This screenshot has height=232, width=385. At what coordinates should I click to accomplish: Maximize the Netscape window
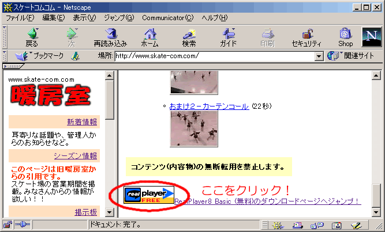pyautogui.click(x=366, y=7)
